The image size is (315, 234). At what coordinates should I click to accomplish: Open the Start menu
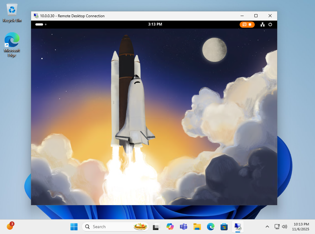[74, 227]
